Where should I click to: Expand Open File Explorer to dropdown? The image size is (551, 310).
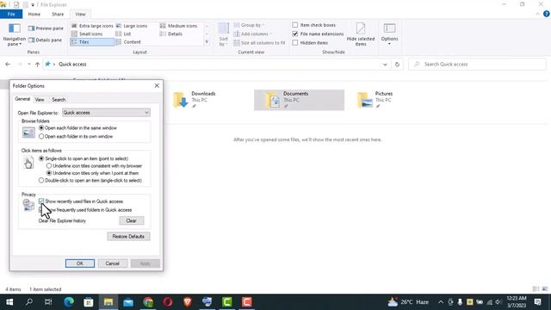pyautogui.click(x=106, y=113)
